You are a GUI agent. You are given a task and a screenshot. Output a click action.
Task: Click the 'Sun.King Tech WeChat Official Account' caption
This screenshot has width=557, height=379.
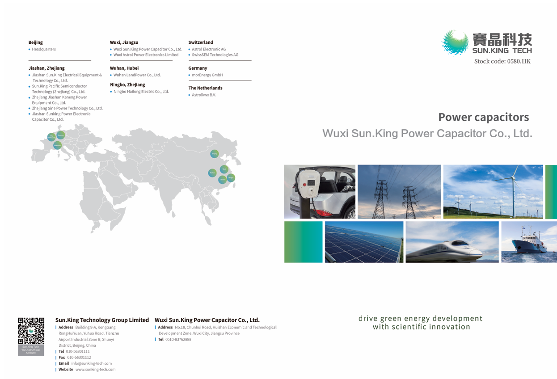point(31,350)
